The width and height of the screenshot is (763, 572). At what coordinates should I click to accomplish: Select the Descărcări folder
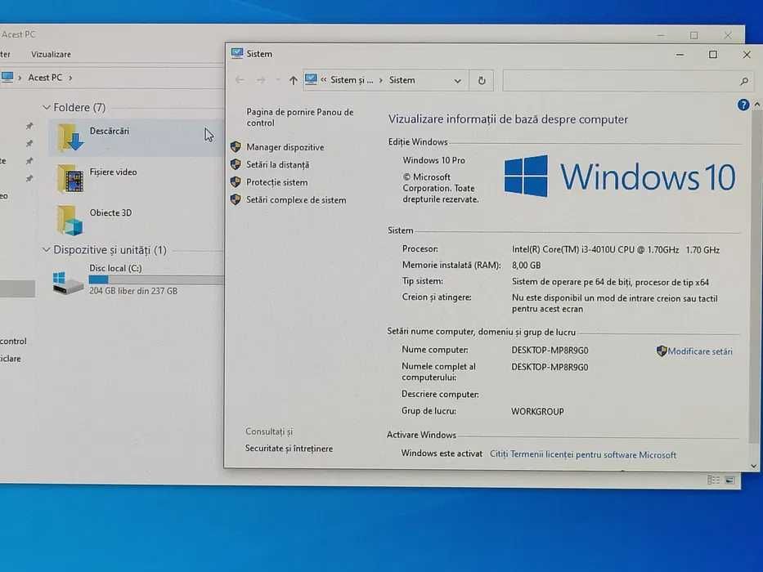point(136,137)
